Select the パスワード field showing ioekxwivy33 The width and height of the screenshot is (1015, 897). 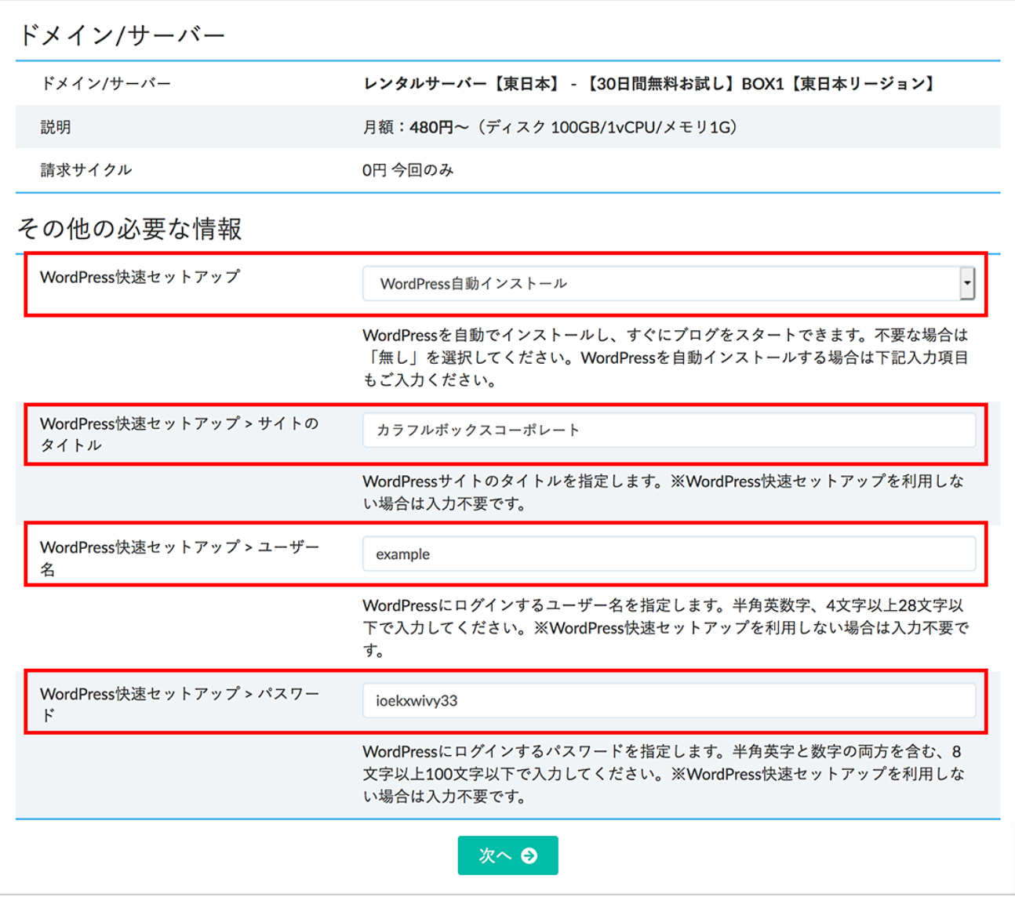tap(668, 701)
